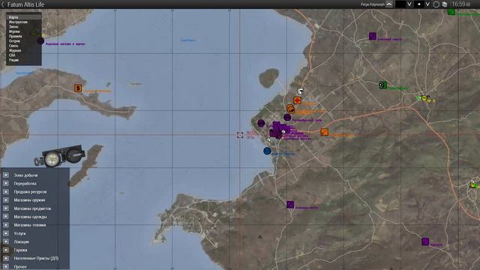Toggle the Населенные Пункты (ДП) checkbox

[6, 258]
